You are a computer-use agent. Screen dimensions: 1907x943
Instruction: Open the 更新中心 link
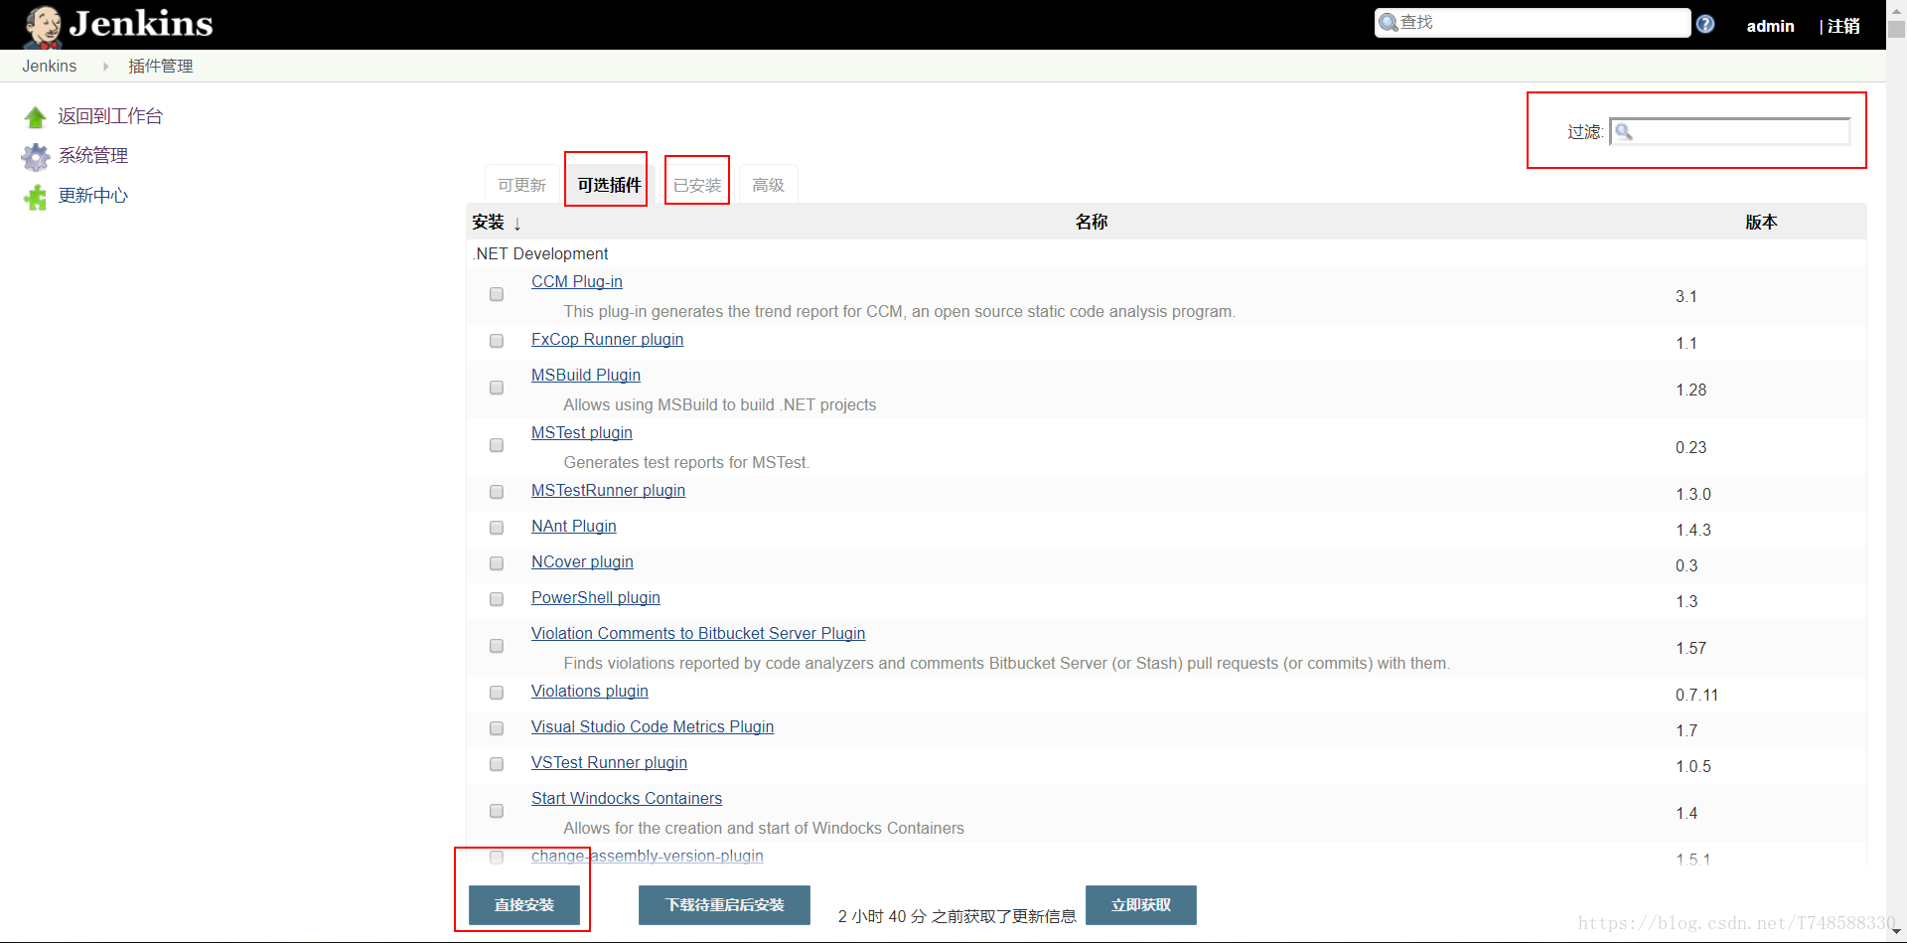(93, 196)
